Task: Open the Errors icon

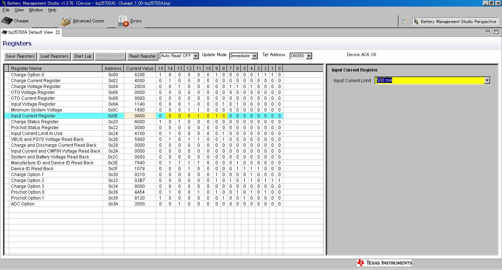Action: point(123,21)
